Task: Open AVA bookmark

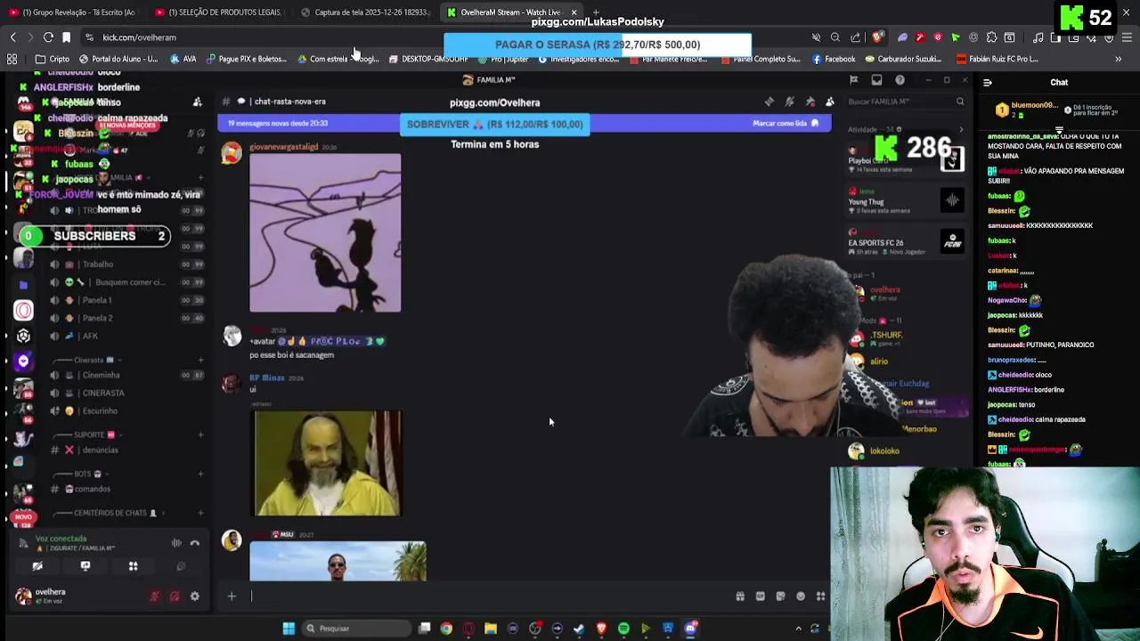Action: (183, 59)
